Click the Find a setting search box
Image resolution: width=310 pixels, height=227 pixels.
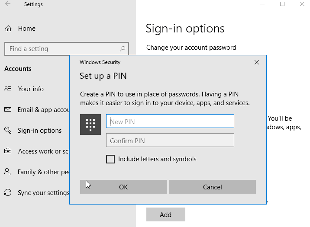click(61, 49)
